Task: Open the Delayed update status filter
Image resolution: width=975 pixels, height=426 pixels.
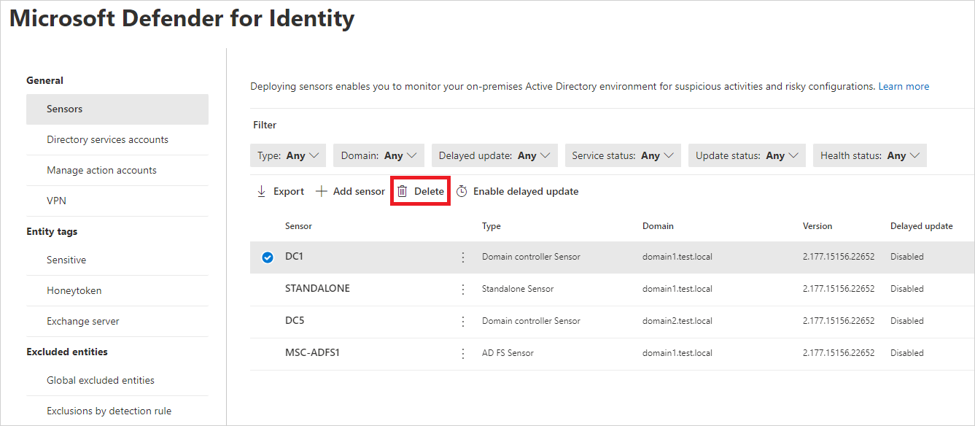Action: tap(494, 155)
